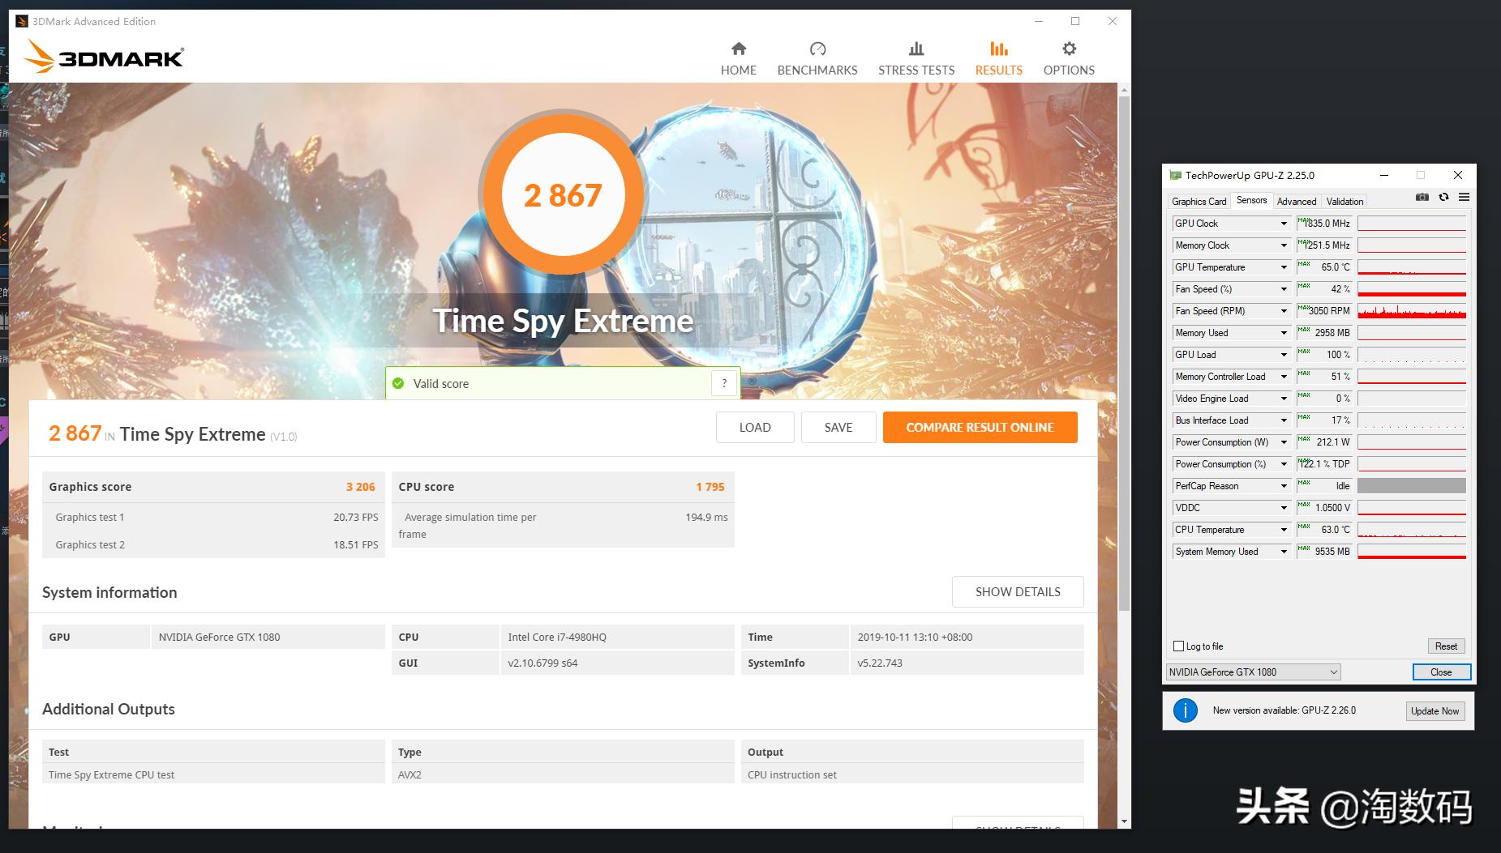Click the GPU-Z title bar app icon

pyautogui.click(x=1175, y=175)
